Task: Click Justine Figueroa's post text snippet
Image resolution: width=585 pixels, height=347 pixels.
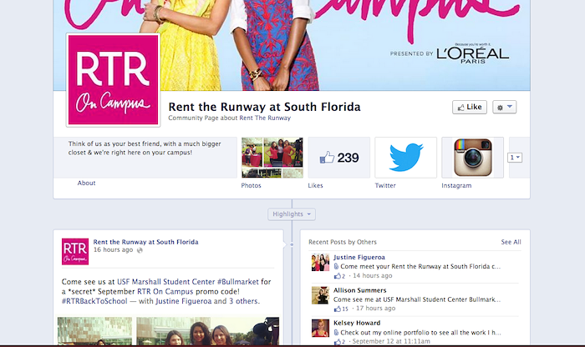Action: pos(420,267)
